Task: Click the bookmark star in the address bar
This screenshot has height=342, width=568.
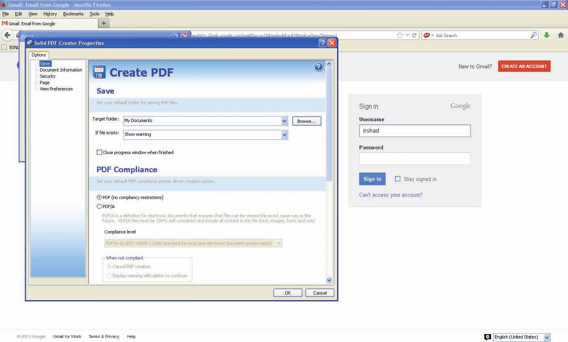Action: [400, 35]
